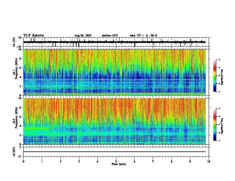Viewport: 235px width, 181px height.
Task: Click the ch.2 frequency tick label '8'
Action: click(x=20, y=108)
